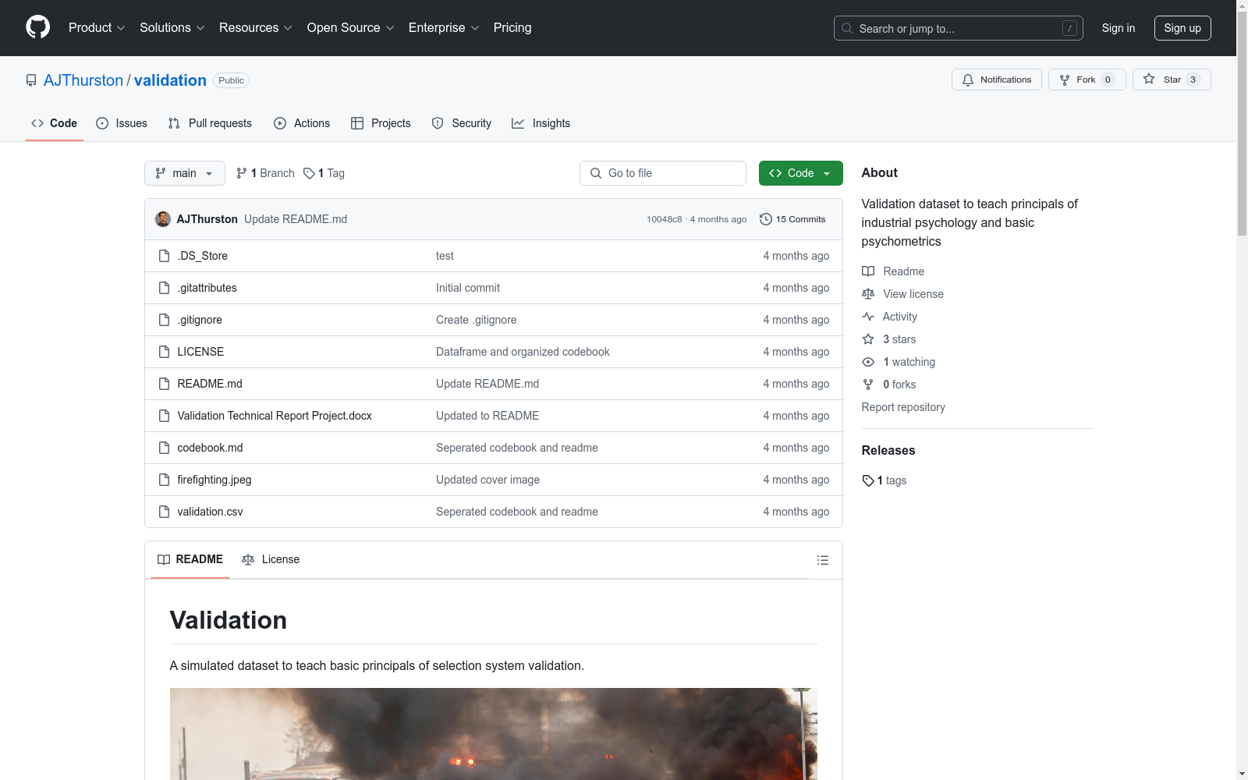Switch to the Projects tab
1248x780 pixels.
pyautogui.click(x=381, y=123)
